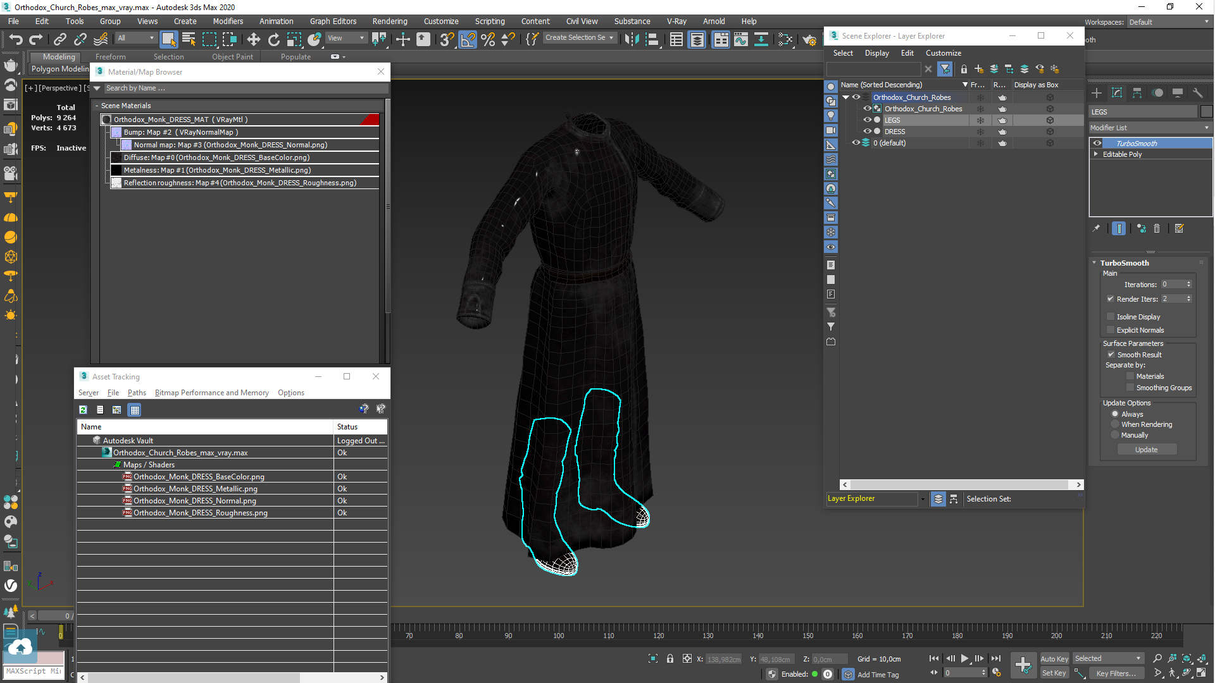1215x683 pixels.
Task: Toggle TurboSmooth modifier visibility eye
Action: tap(1097, 143)
